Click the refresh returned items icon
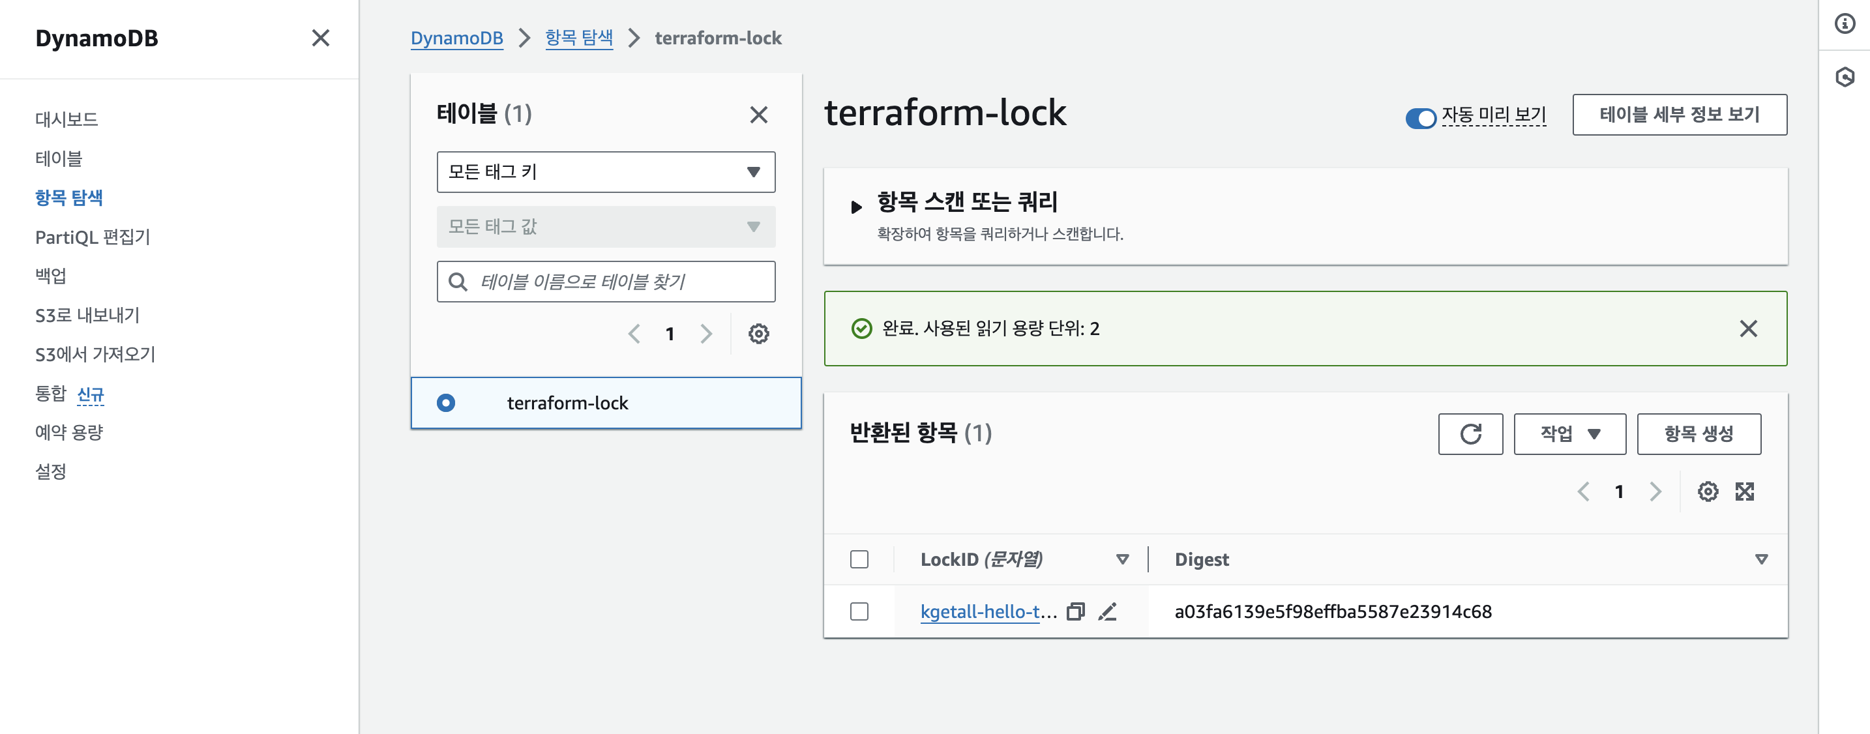The width and height of the screenshot is (1870, 734). click(x=1470, y=433)
